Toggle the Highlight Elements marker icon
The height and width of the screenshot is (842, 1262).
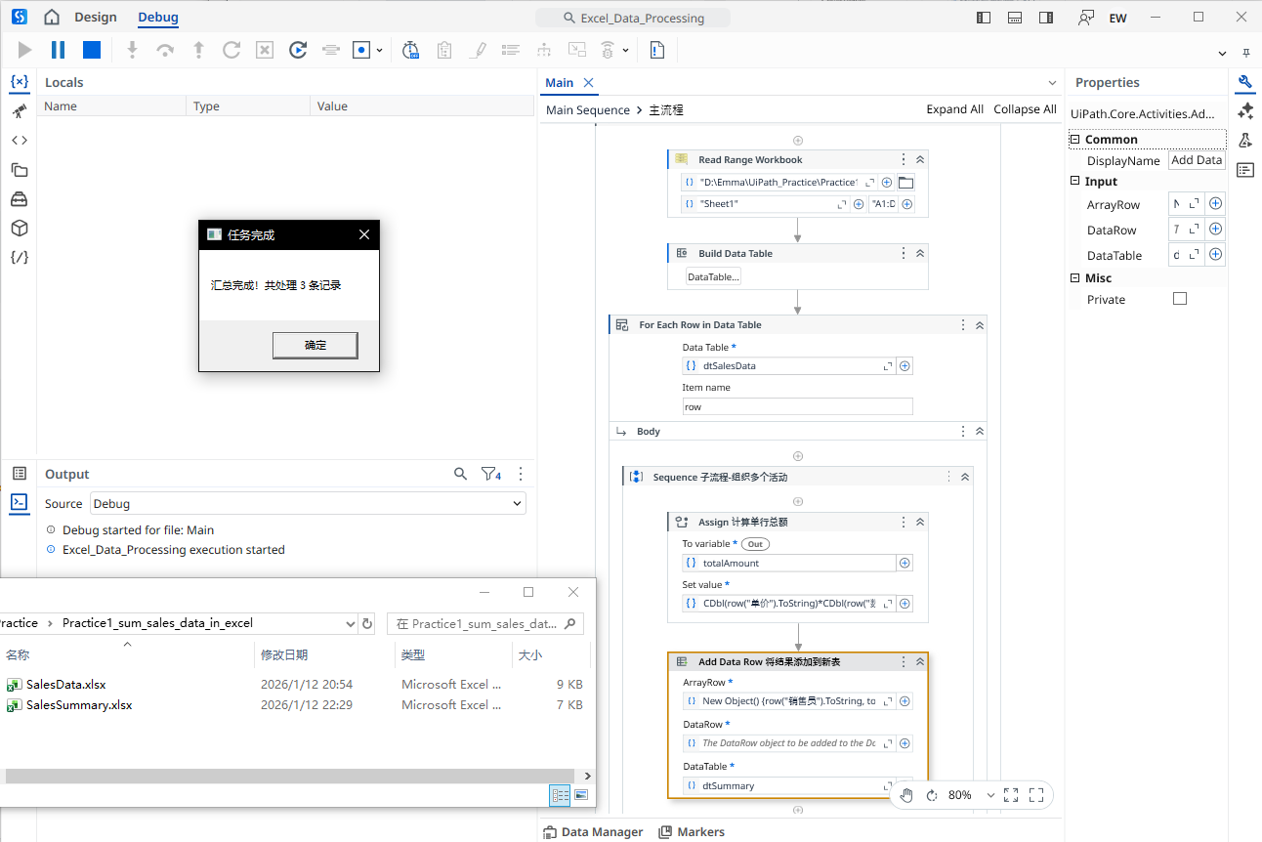coord(478,50)
